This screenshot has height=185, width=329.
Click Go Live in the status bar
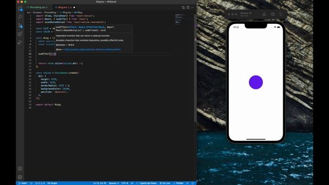165,183
